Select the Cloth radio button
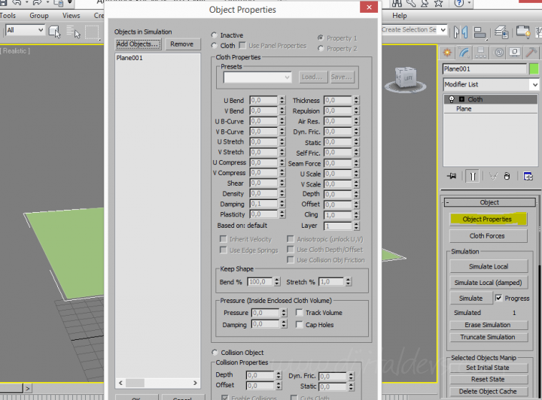Image resolution: width=542 pixels, height=400 pixels. [x=215, y=46]
